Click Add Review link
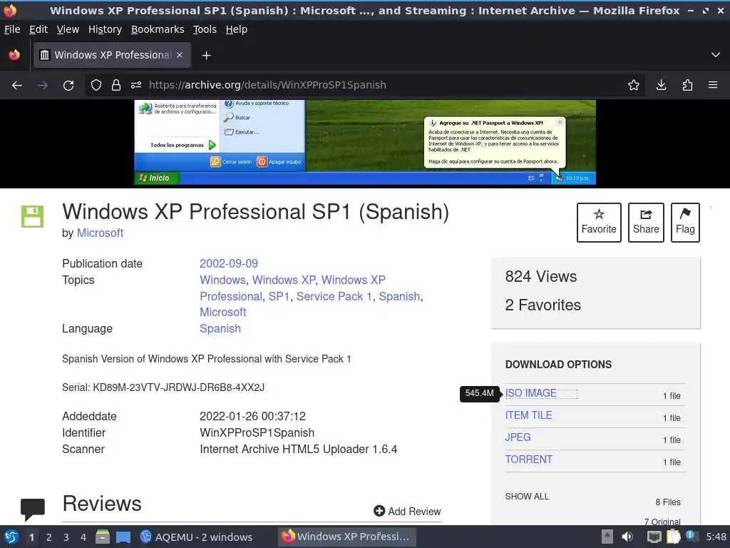This screenshot has height=548, width=730. point(407,512)
